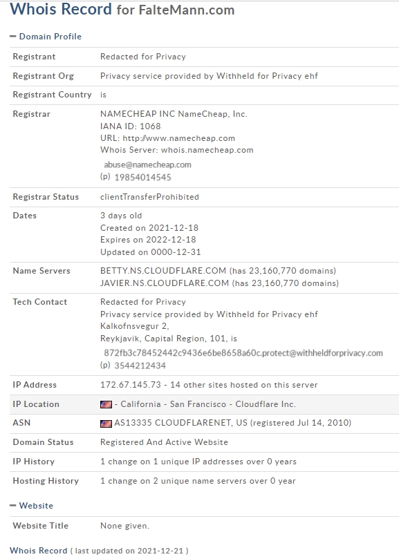
Task: Click the tech contact phone 3544212434
Action: tap(140, 366)
